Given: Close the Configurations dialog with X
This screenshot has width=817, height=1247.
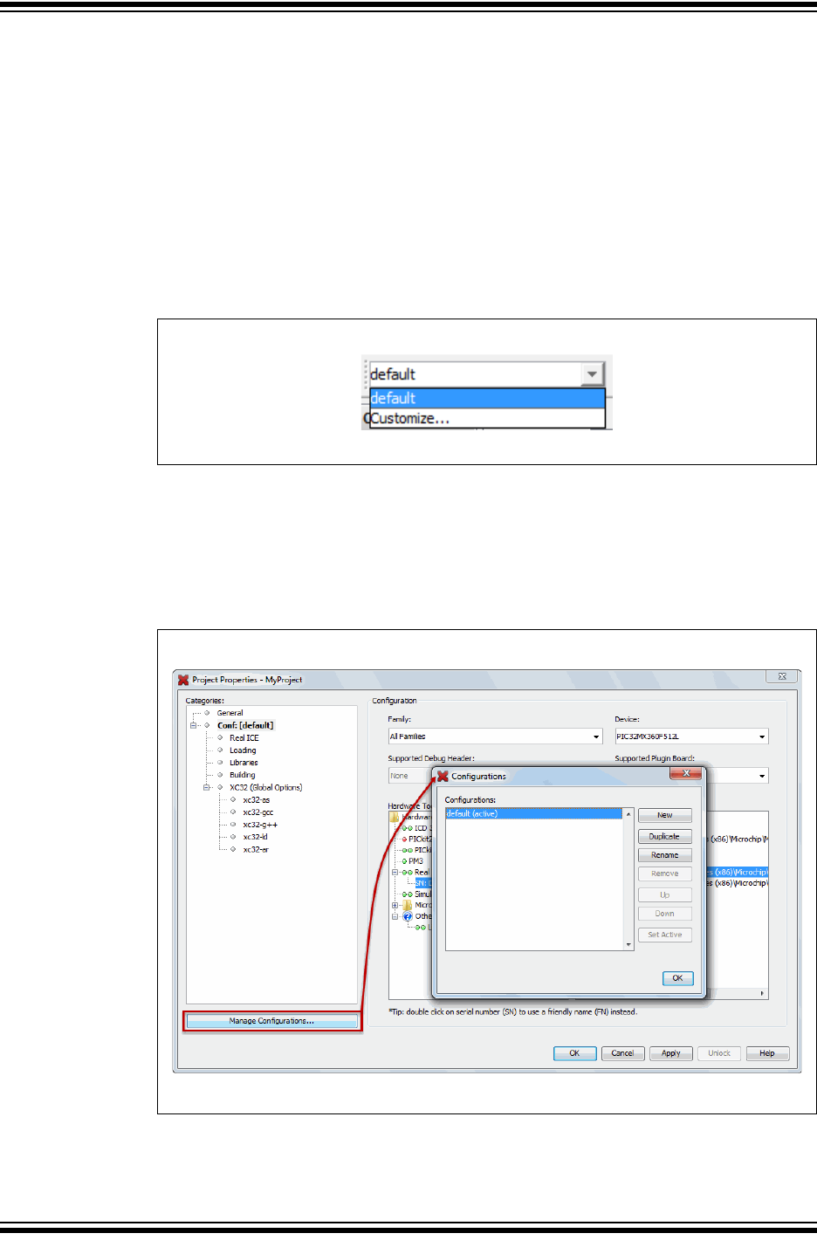Looking at the screenshot, I should click(686, 773).
